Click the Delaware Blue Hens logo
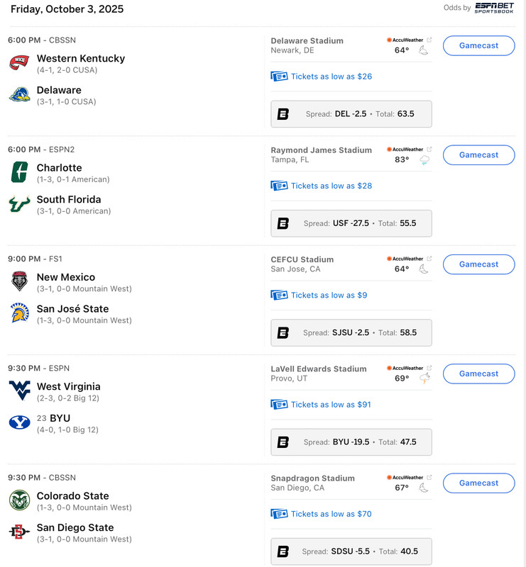Screen dimensions: 526x567 click(19, 95)
